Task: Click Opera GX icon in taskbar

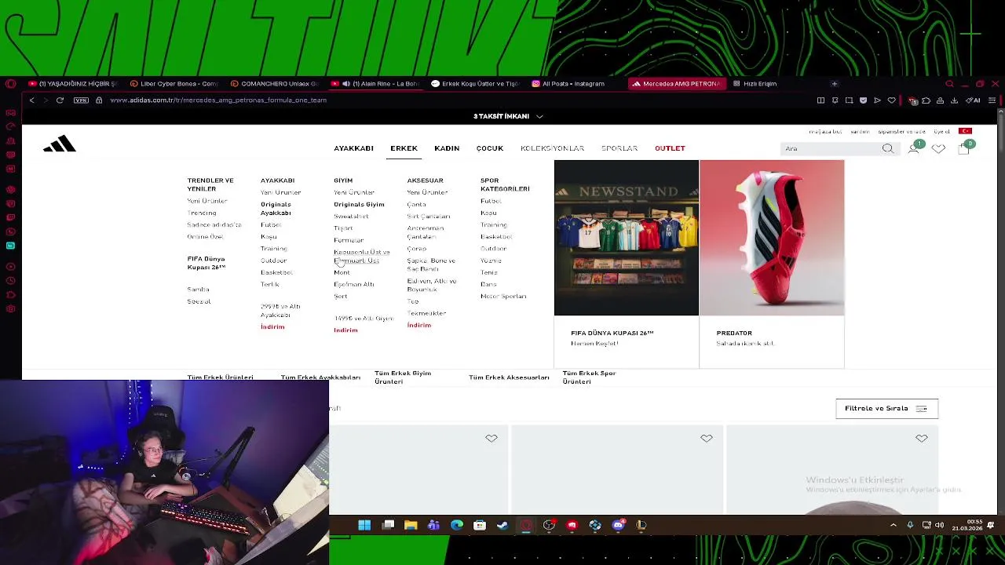Action: coord(526,525)
